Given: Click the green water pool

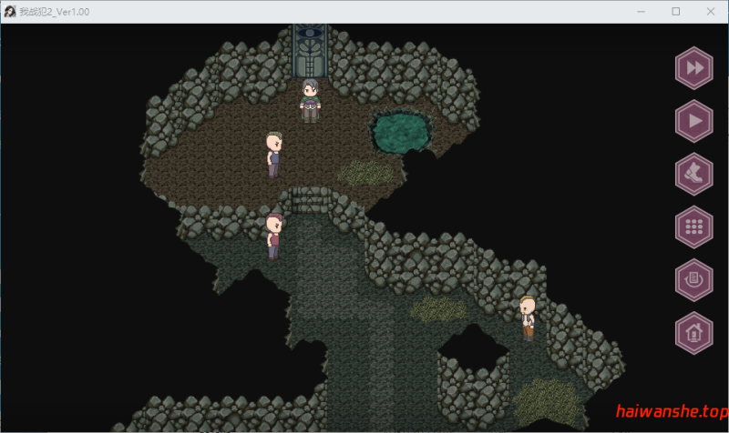Looking at the screenshot, I should coord(401,132).
